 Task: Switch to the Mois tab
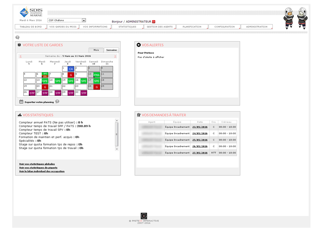pyautogui.click(x=96, y=50)
